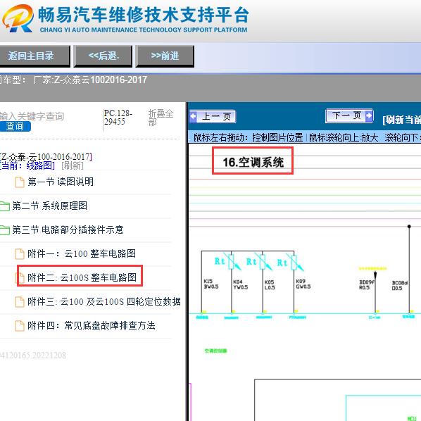The width and height of the screenshot is (421, 421).
Task: Click wire label K04 YW0.5
Action: coord(241,284)
